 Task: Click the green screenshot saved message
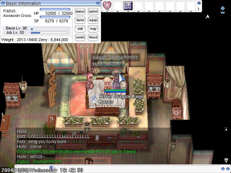[x=77, y=151]
